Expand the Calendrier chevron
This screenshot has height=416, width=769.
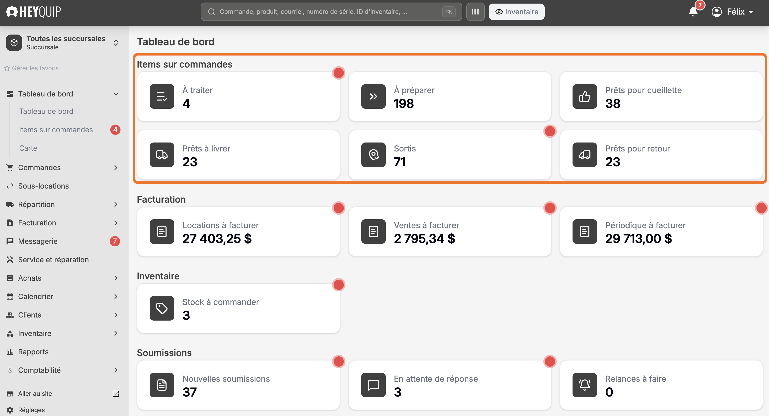[116, 296]
